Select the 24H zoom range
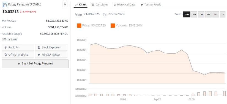The image size is (227, 104). (x=187, y=15)
